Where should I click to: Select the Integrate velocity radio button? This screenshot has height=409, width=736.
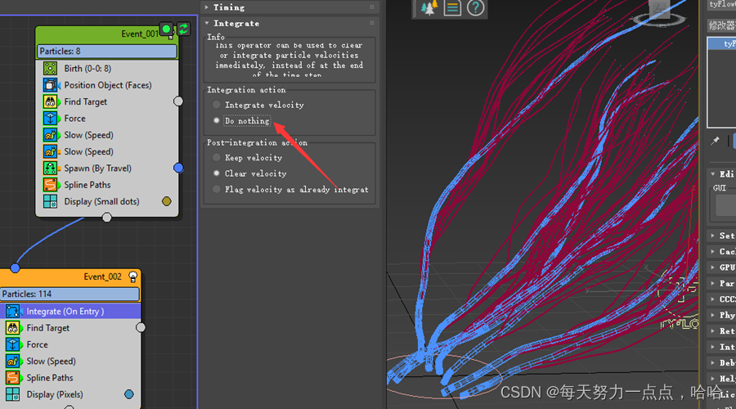point(217,105)
